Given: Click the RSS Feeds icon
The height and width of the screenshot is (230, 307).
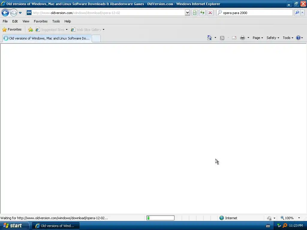Looking at the screenshot, I should [x=222, y=38].
